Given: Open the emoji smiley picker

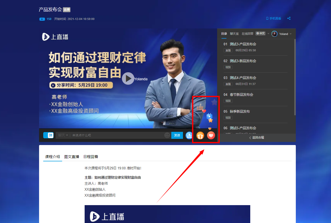Looking at the screenshot, I should pyautogui.click(x=167, y=135).
